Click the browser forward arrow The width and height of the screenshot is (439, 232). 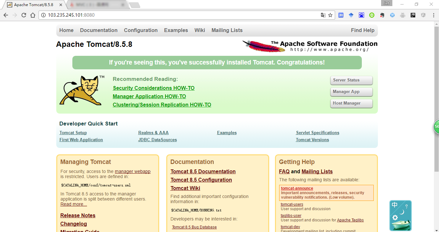15,15
